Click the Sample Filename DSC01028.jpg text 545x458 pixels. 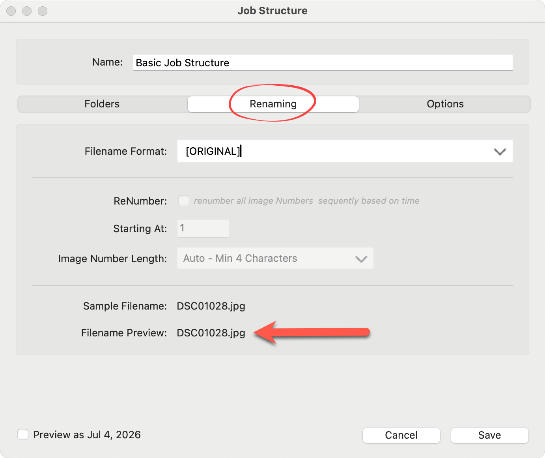(x=211, y=306)
